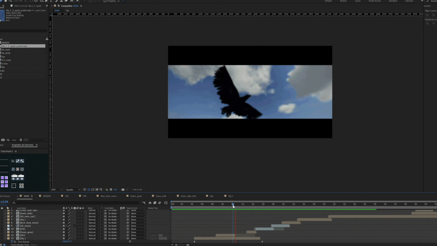This screenshot has height=246, width=437.
Task: Open the Quarter resolution dropdown
Action: [73, 190]
